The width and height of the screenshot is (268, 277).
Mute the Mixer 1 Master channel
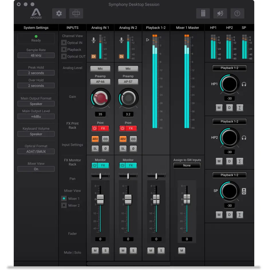pos(182,251)
